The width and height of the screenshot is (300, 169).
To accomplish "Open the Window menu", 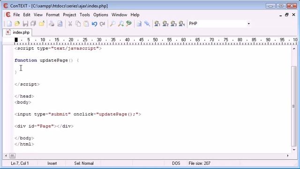I will pyautogui.click(x=119, y=15).
